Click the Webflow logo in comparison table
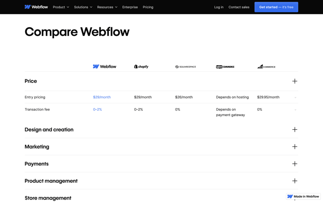The image size is (323, 202). (104, 66)
